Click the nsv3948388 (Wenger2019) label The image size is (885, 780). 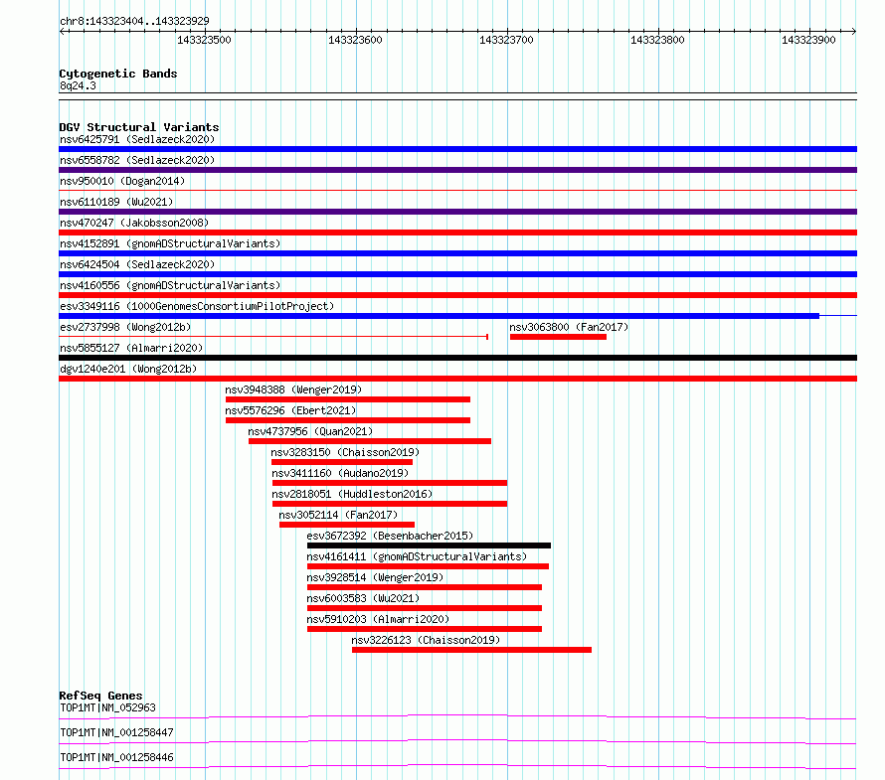[293, 390]
